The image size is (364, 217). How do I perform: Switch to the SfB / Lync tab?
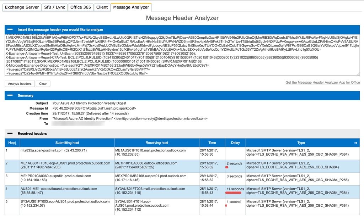[x=55, y=7]
